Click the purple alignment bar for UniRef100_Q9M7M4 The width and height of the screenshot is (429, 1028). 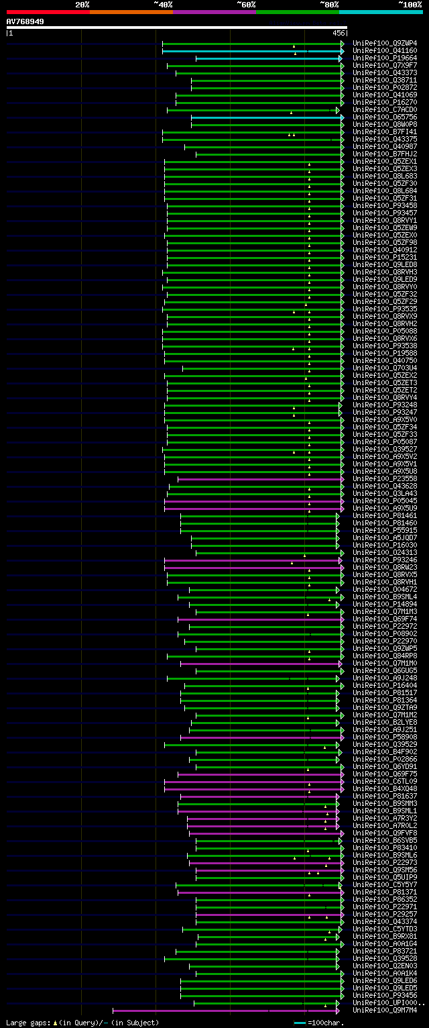(x=225, y=1010)
